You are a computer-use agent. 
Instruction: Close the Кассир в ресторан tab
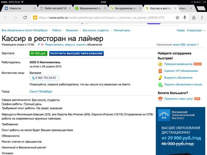pyautogui.click(x=175, y=8)
